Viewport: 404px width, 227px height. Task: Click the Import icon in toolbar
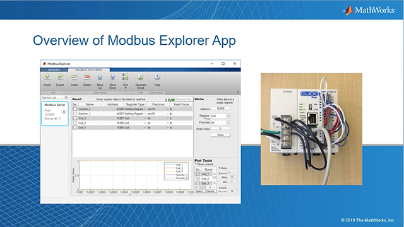[x=47, y=77]
